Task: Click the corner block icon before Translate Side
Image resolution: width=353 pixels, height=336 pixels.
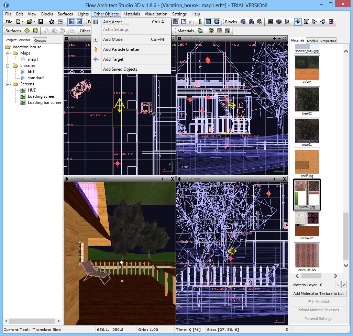Action: pos(287,22)
